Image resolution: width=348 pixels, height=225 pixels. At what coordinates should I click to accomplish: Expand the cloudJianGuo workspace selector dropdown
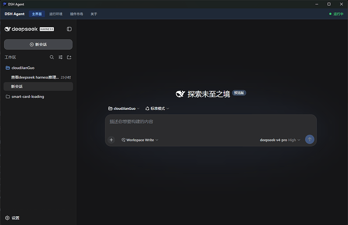click(124, 109)
